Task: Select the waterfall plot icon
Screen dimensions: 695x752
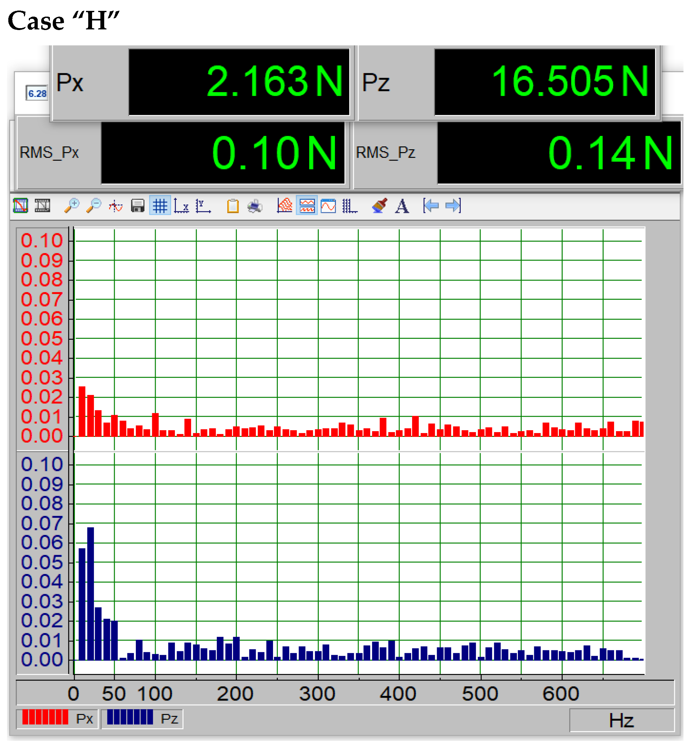Action: (285, 206)
